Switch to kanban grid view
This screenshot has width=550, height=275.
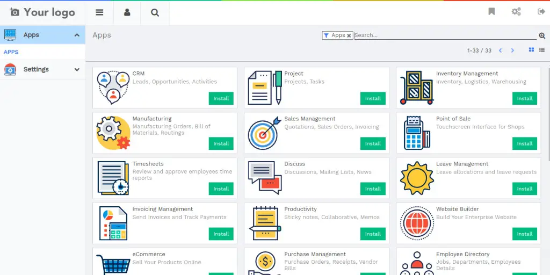click(x=531, y=50)
